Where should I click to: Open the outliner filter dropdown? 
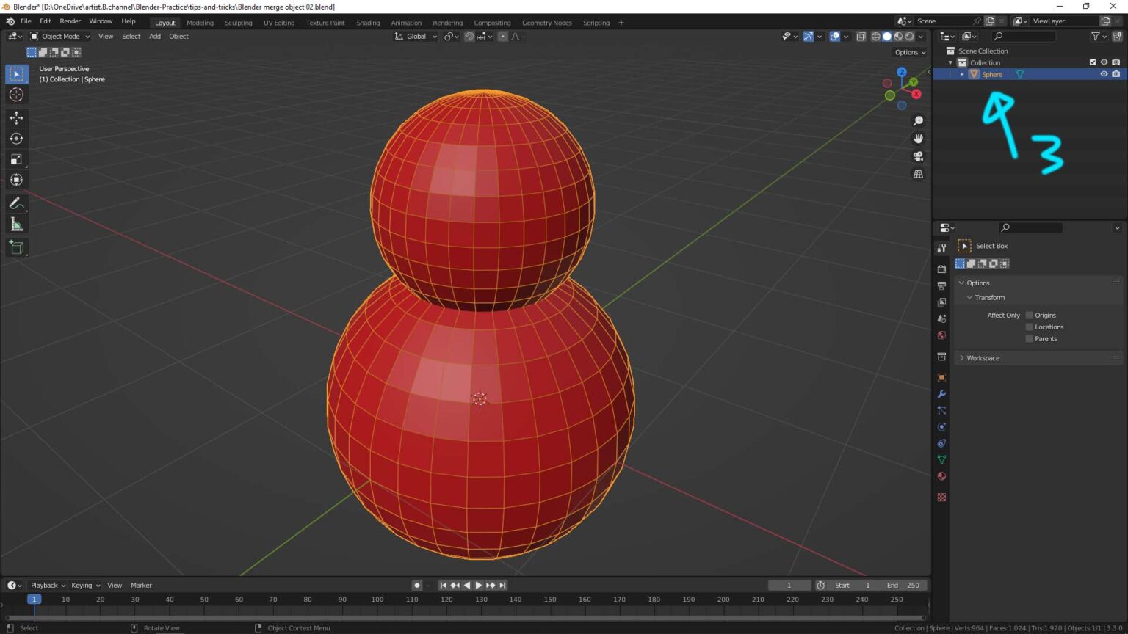1098,36
